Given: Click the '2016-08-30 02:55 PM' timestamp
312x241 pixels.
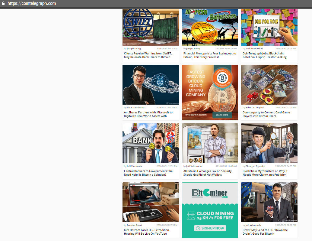Looking at the screenshot, I should pyautogui.click(x=167, y=225).
